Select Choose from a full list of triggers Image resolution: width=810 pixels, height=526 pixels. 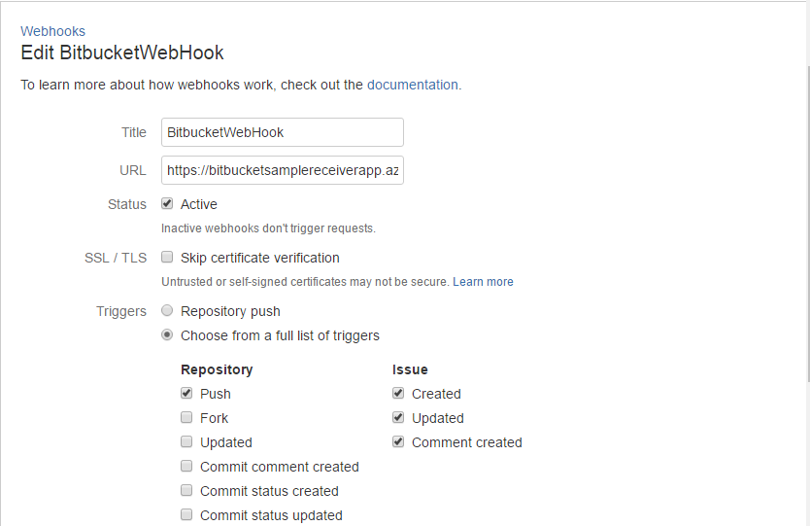(167, 335)
